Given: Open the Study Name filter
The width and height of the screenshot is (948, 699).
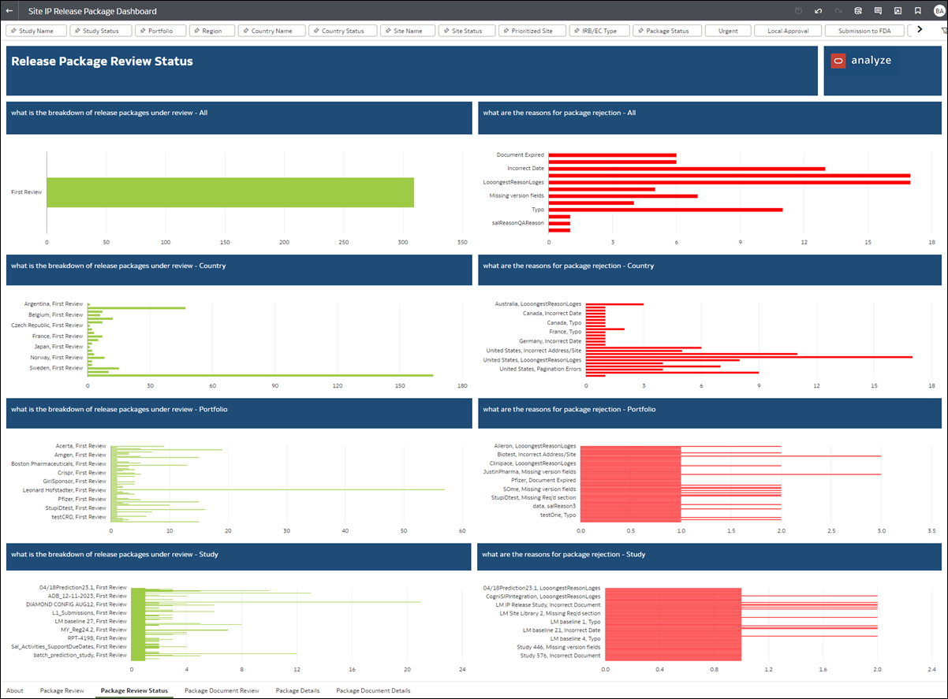Looking at the screenshot, I should (x=35, y=30).
